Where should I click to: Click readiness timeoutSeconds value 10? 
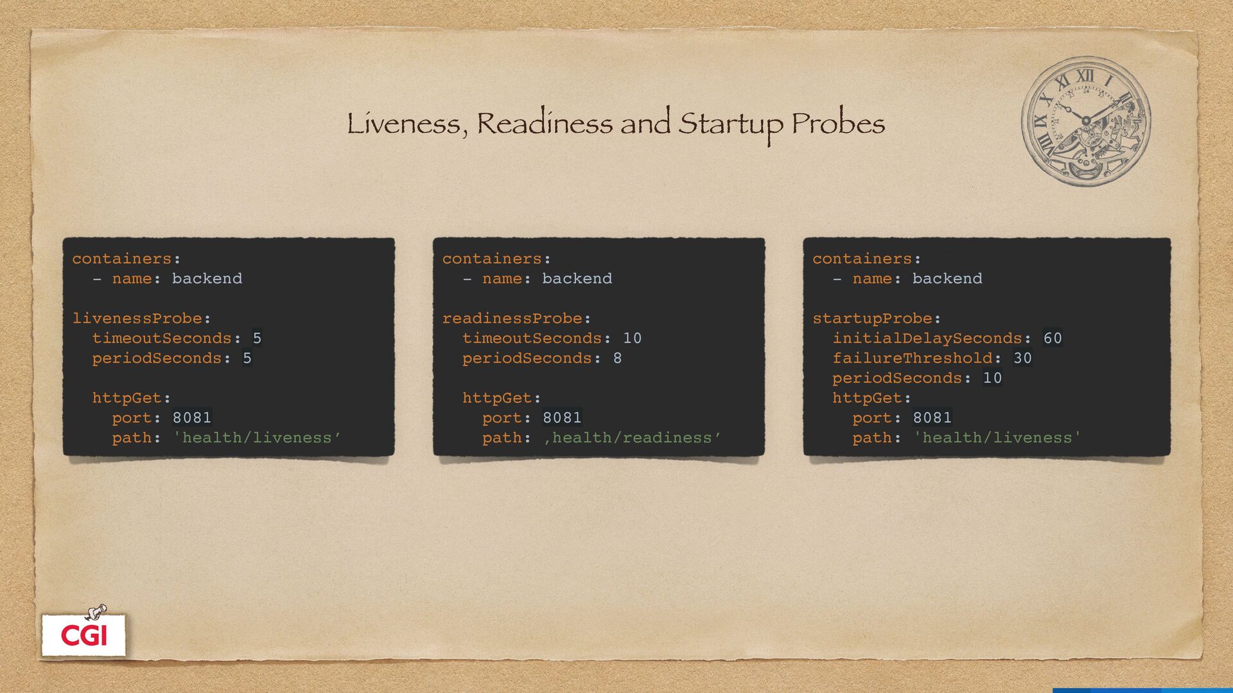tap(632, 338)
